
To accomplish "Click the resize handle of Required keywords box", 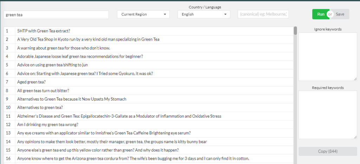I will pyautogui.click(x=355, y=137).
